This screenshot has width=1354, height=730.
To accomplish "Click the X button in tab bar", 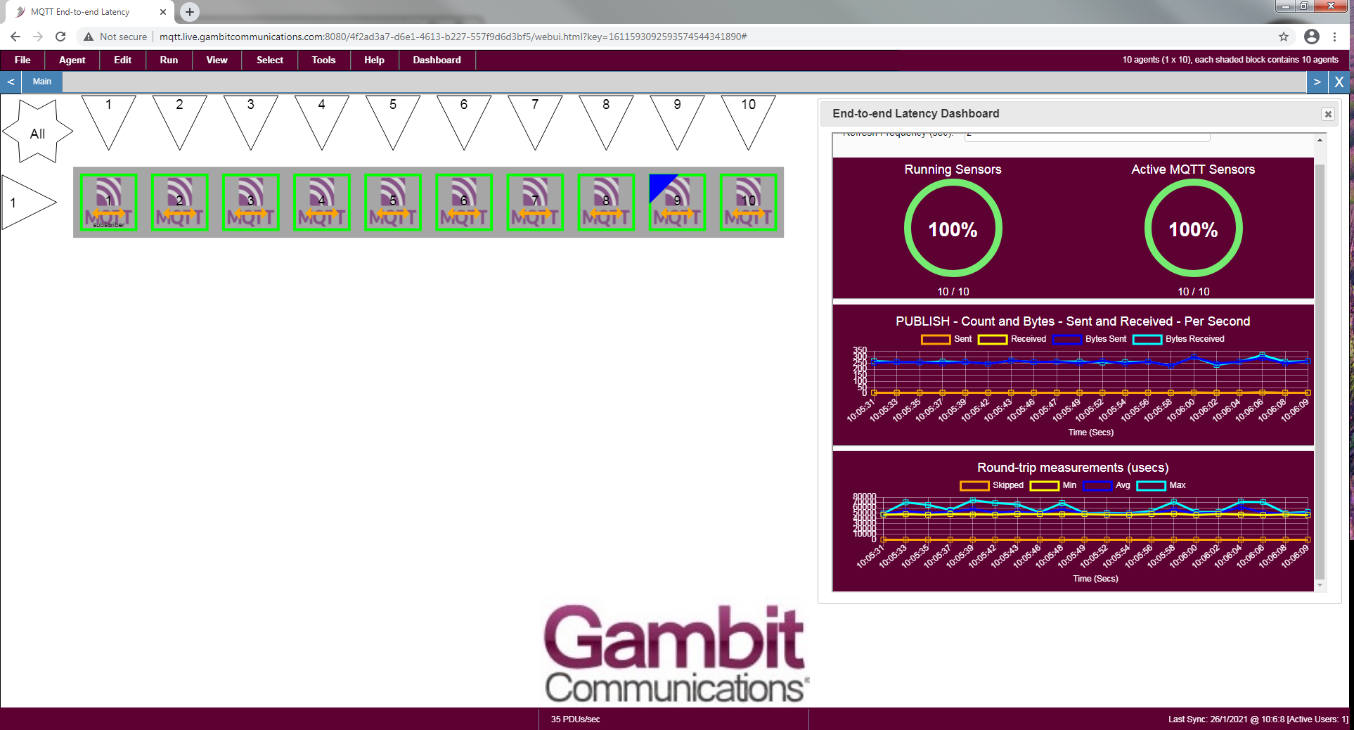I will [1339, 82].
